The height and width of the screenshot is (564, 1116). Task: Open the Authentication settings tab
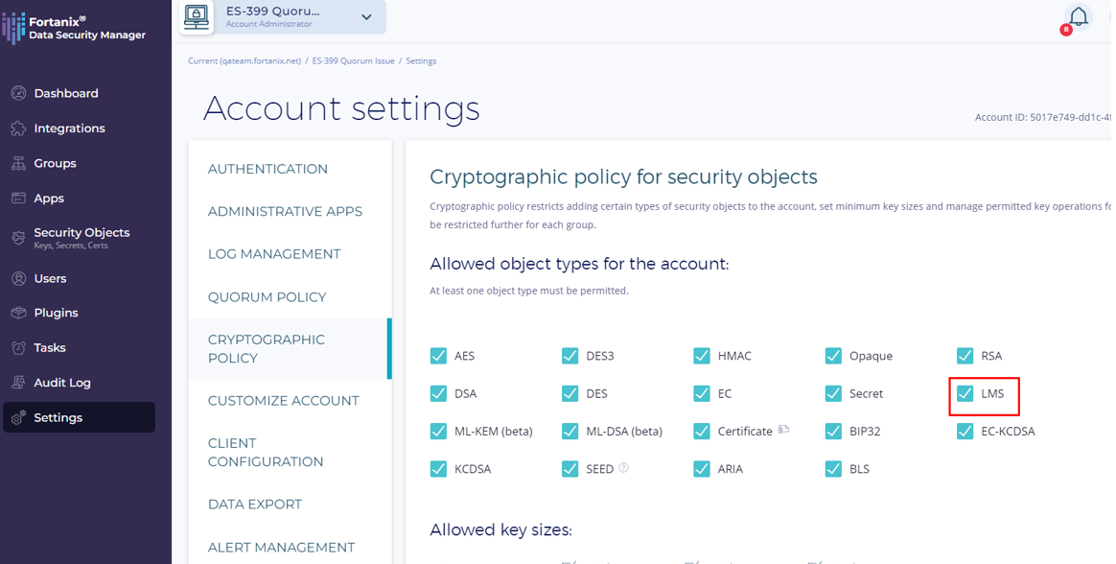tap(267, 169)
